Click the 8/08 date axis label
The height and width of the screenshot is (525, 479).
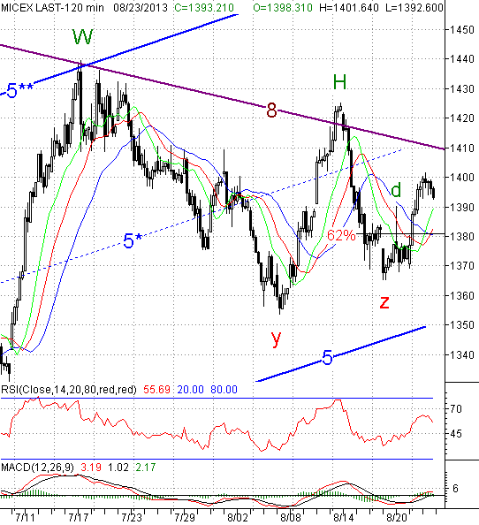291,518
